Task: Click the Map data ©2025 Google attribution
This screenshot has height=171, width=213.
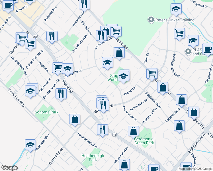Action: [195, 169]
